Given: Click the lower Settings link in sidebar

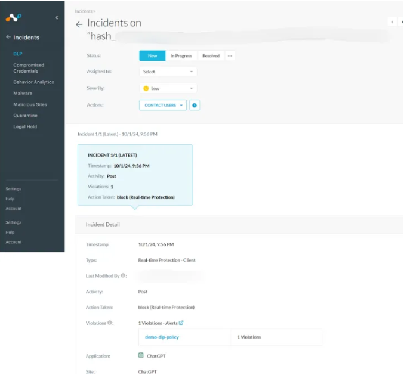Looking at the screenshot, I should pyautogui.click(x=13, y=222).
